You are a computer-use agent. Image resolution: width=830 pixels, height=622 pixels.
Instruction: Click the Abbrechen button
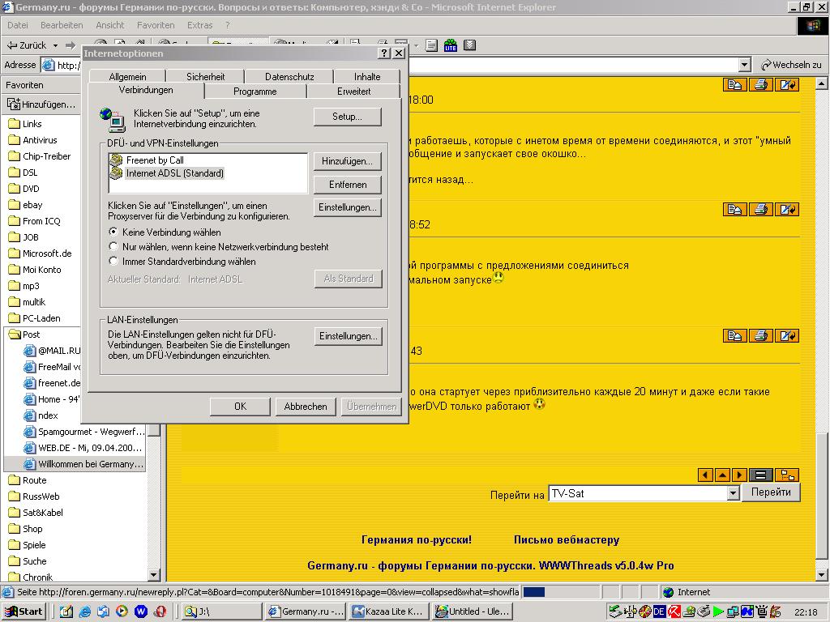pos(306,407)
